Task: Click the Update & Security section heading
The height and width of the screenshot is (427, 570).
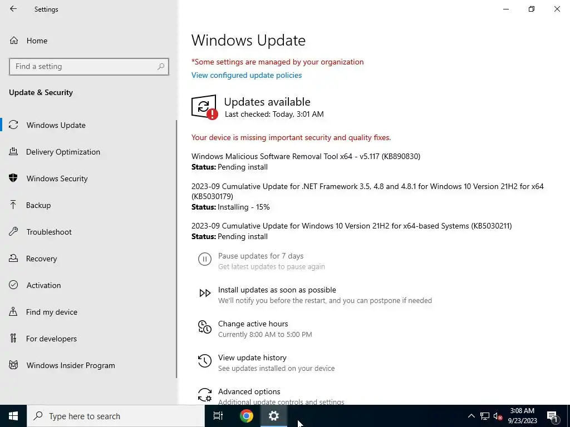Action: [41, 92]
